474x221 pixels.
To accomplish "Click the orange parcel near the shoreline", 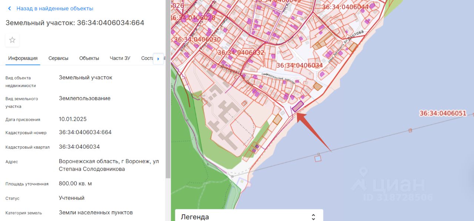I will coord(277,119).
